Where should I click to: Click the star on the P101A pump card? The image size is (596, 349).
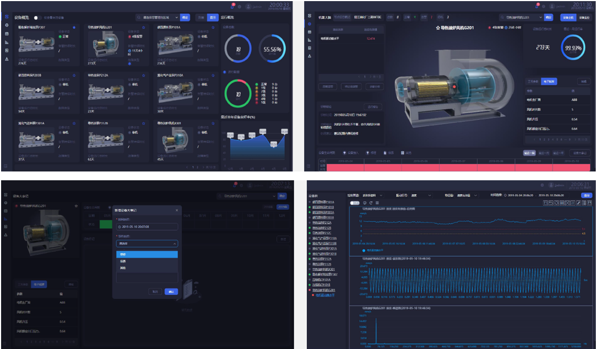pos(213,28)
